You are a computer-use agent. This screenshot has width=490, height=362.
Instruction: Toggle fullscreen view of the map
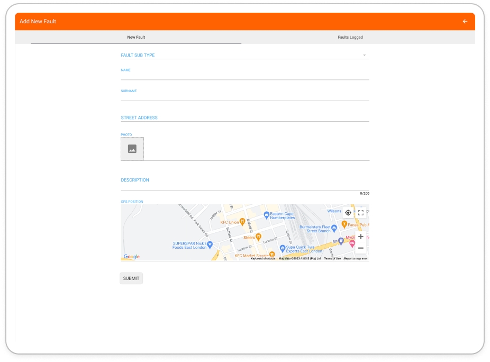(361, 213)
